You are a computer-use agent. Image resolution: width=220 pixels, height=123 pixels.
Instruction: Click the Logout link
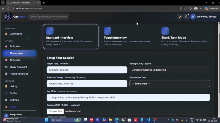click(13, 107)
